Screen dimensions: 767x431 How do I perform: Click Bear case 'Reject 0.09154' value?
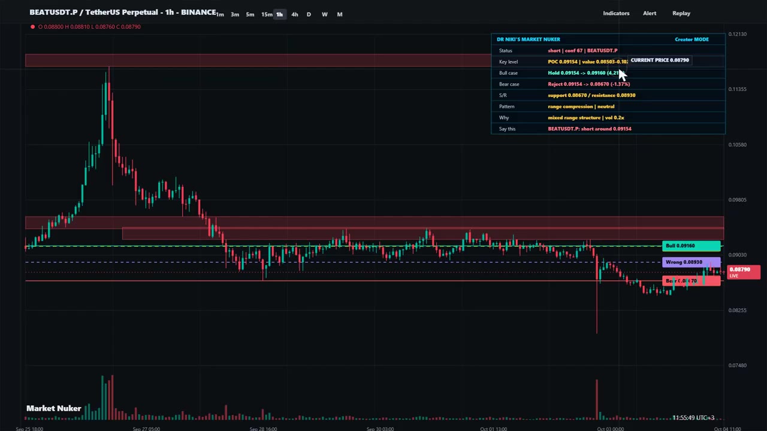(x=588, y=84)
